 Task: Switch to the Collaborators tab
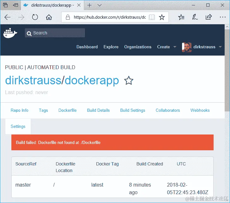tap(168, 110)
